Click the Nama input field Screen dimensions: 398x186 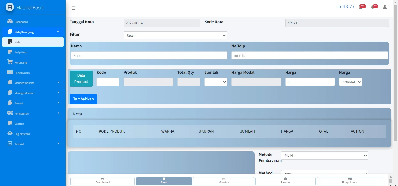click(x=149, y=55)
